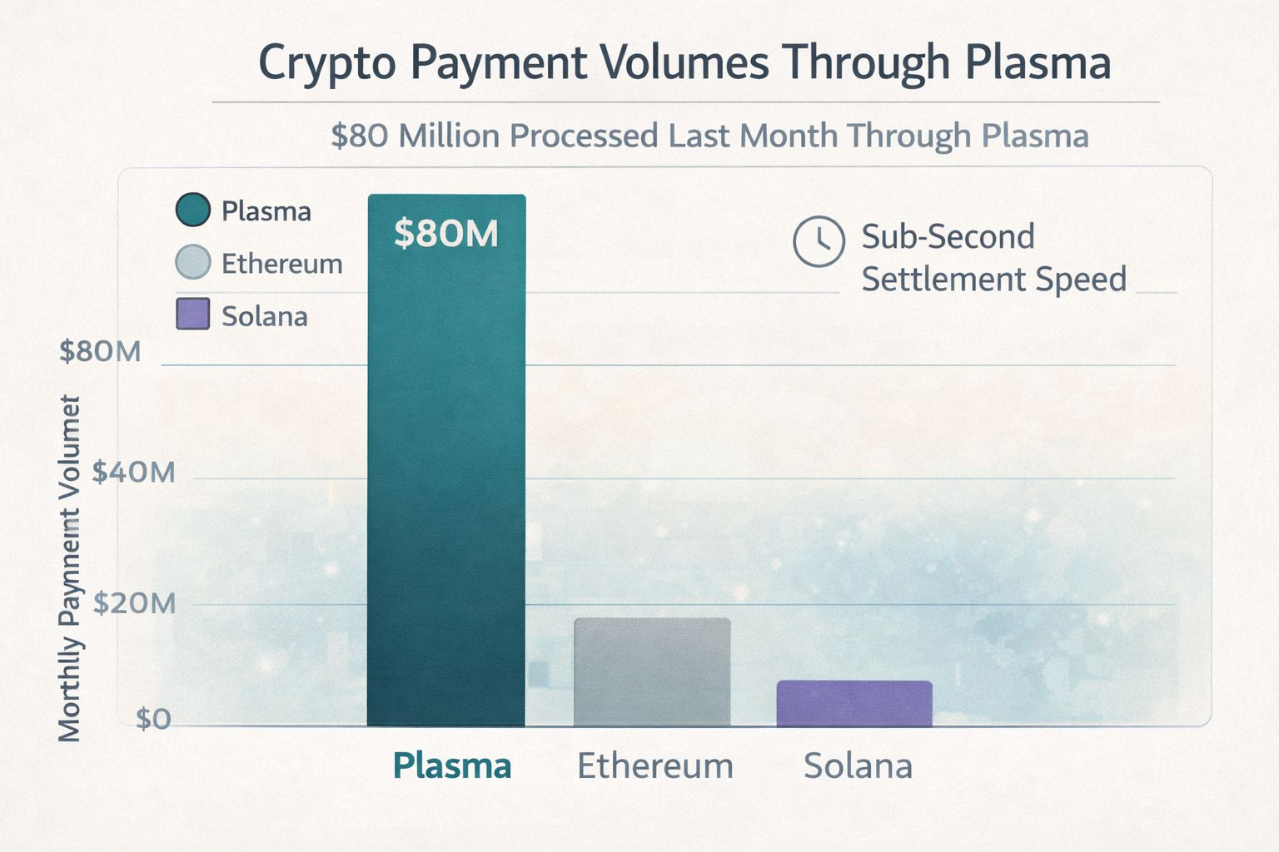Click the $80 Million Processed subtitle

[x=709, y=136]
